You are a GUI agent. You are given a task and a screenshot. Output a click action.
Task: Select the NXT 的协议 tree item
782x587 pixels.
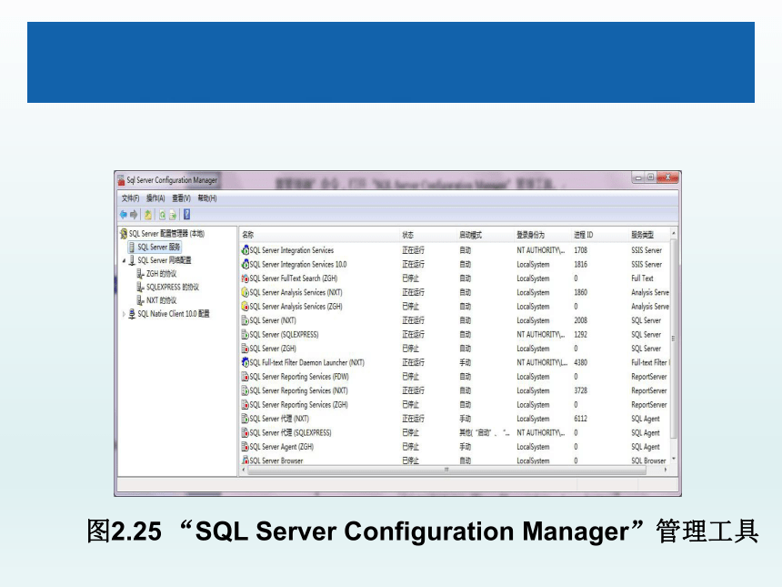[x=161, y=300]
